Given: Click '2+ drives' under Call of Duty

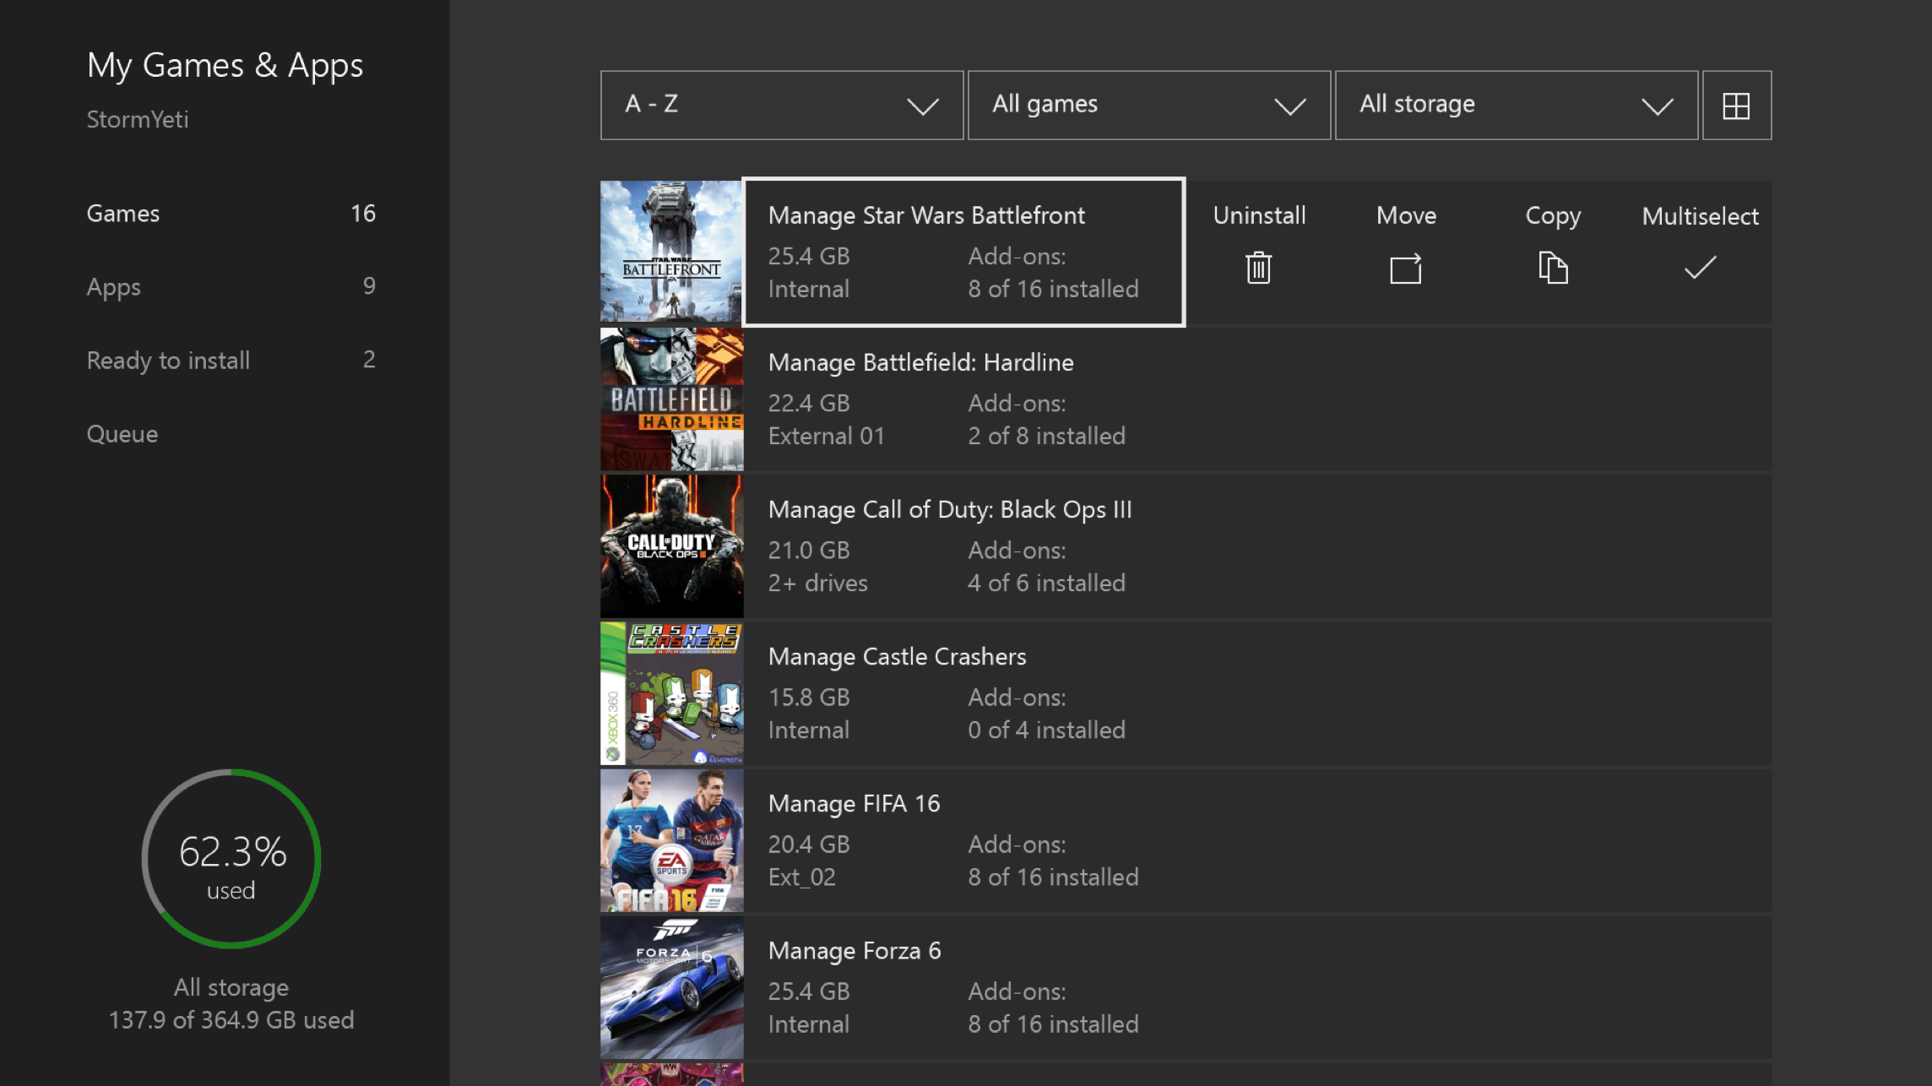Looking at the screenshot, I should click(x=817, y=583).
